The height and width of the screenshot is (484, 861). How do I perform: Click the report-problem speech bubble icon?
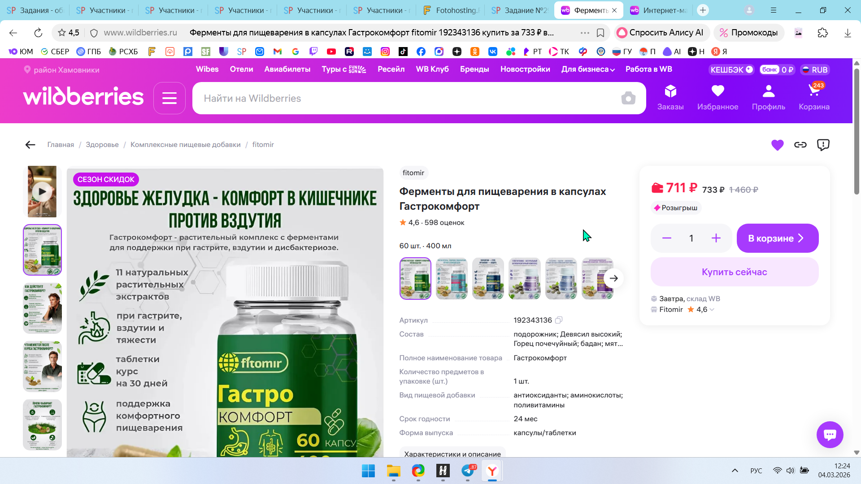tap(823, 145)
